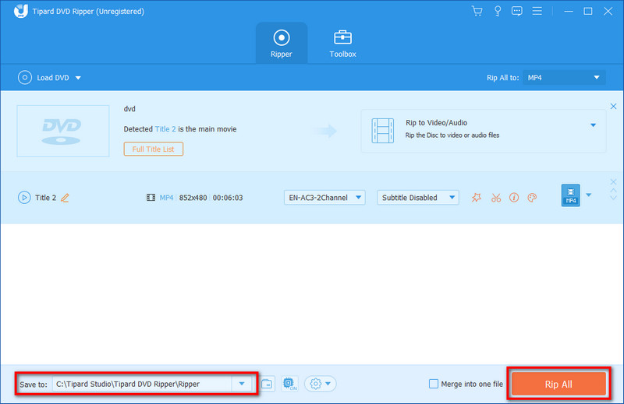Open the hamburger menu icon
Viewport: 624px width, 404px height.
tap(537, 11)
